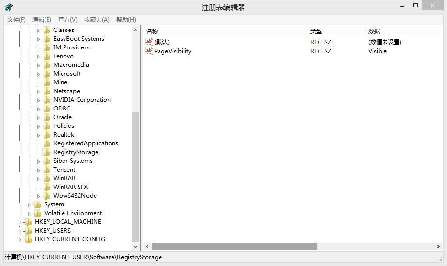
Task: Click the Microsoft folder icon
Action: (x=47, y=74)
